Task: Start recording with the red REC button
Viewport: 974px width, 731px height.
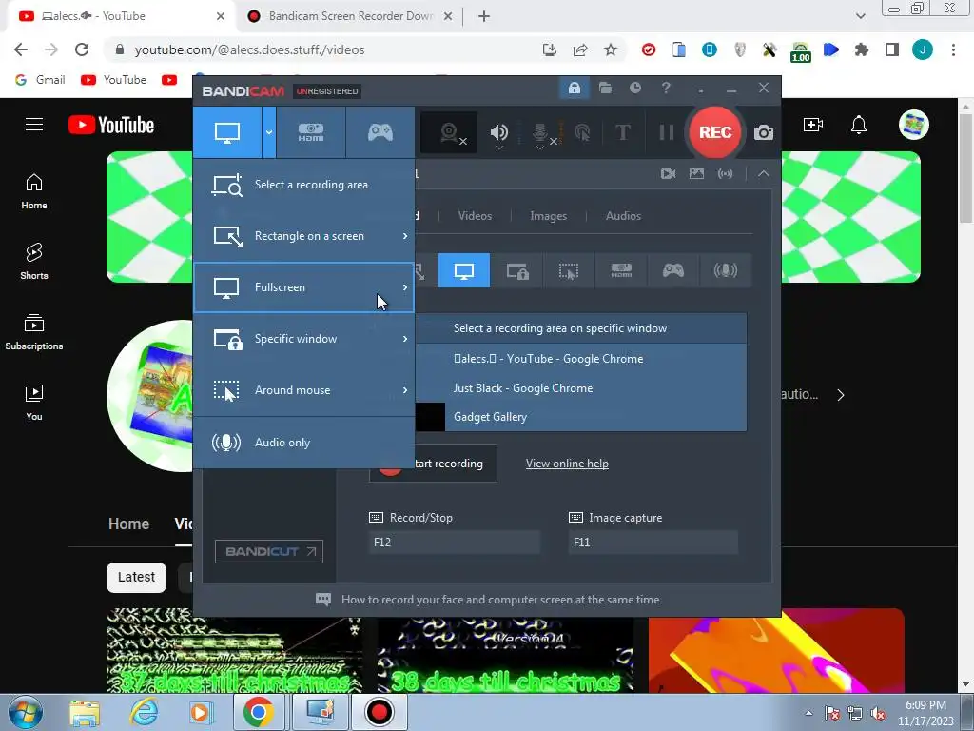Action: click(x=715, y=132)
